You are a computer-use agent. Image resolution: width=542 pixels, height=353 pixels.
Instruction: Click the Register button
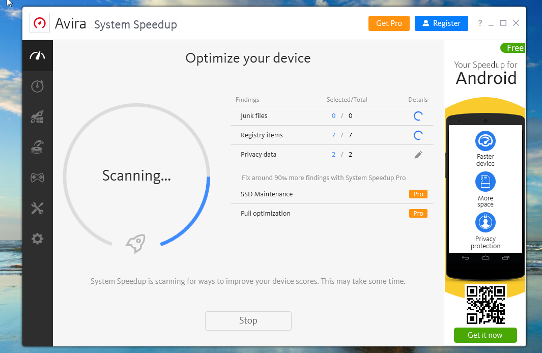(x=441, y=23)
